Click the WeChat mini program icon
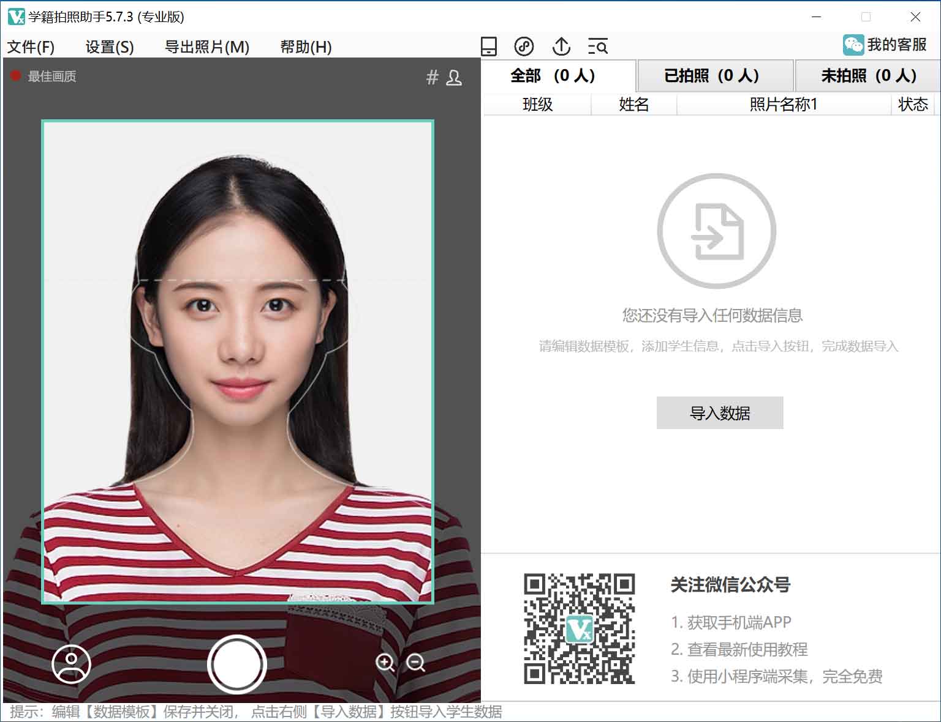 (x=524, y=46)
